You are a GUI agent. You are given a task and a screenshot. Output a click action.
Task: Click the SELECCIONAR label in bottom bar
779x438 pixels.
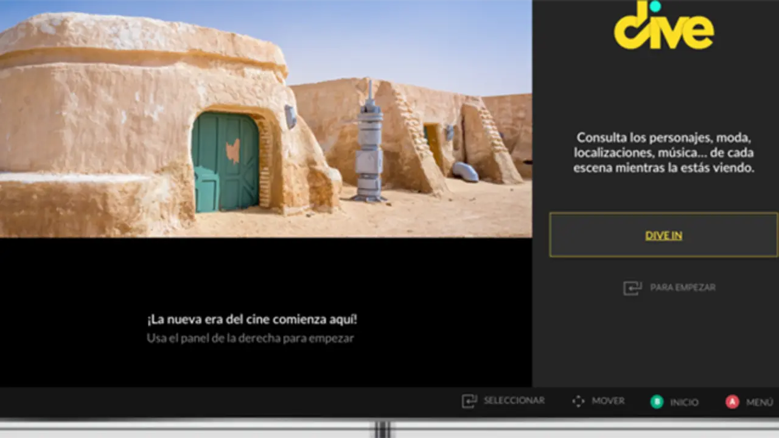tap(514, 400)
